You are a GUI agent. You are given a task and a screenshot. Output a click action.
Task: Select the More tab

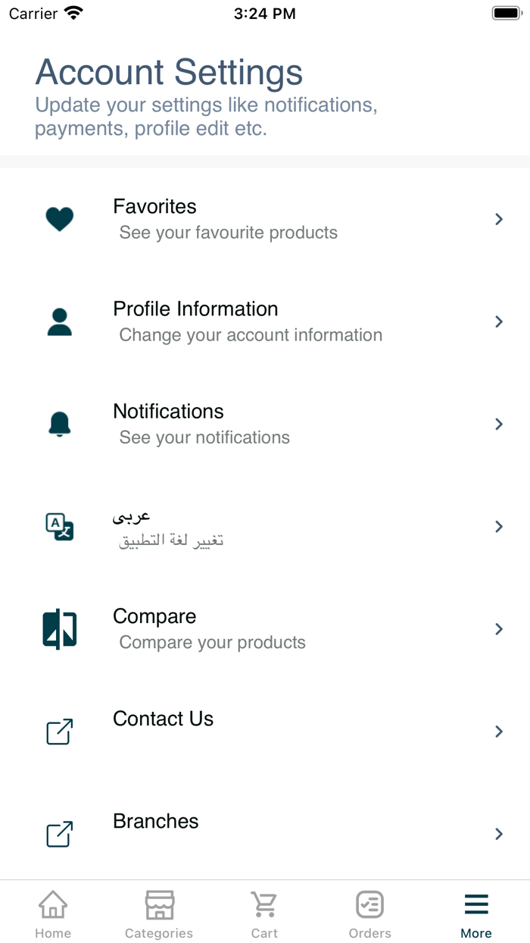coord(476,913)
